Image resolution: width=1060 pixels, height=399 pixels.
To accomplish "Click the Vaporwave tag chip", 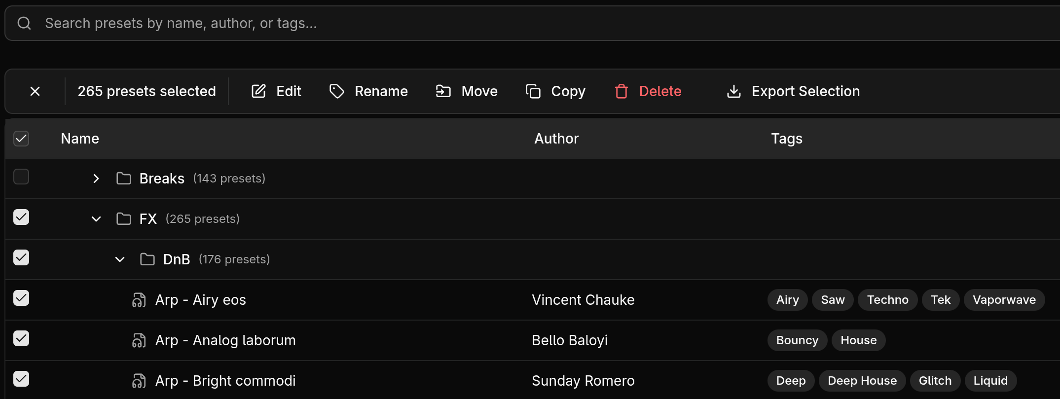I will coord(1004,300).
